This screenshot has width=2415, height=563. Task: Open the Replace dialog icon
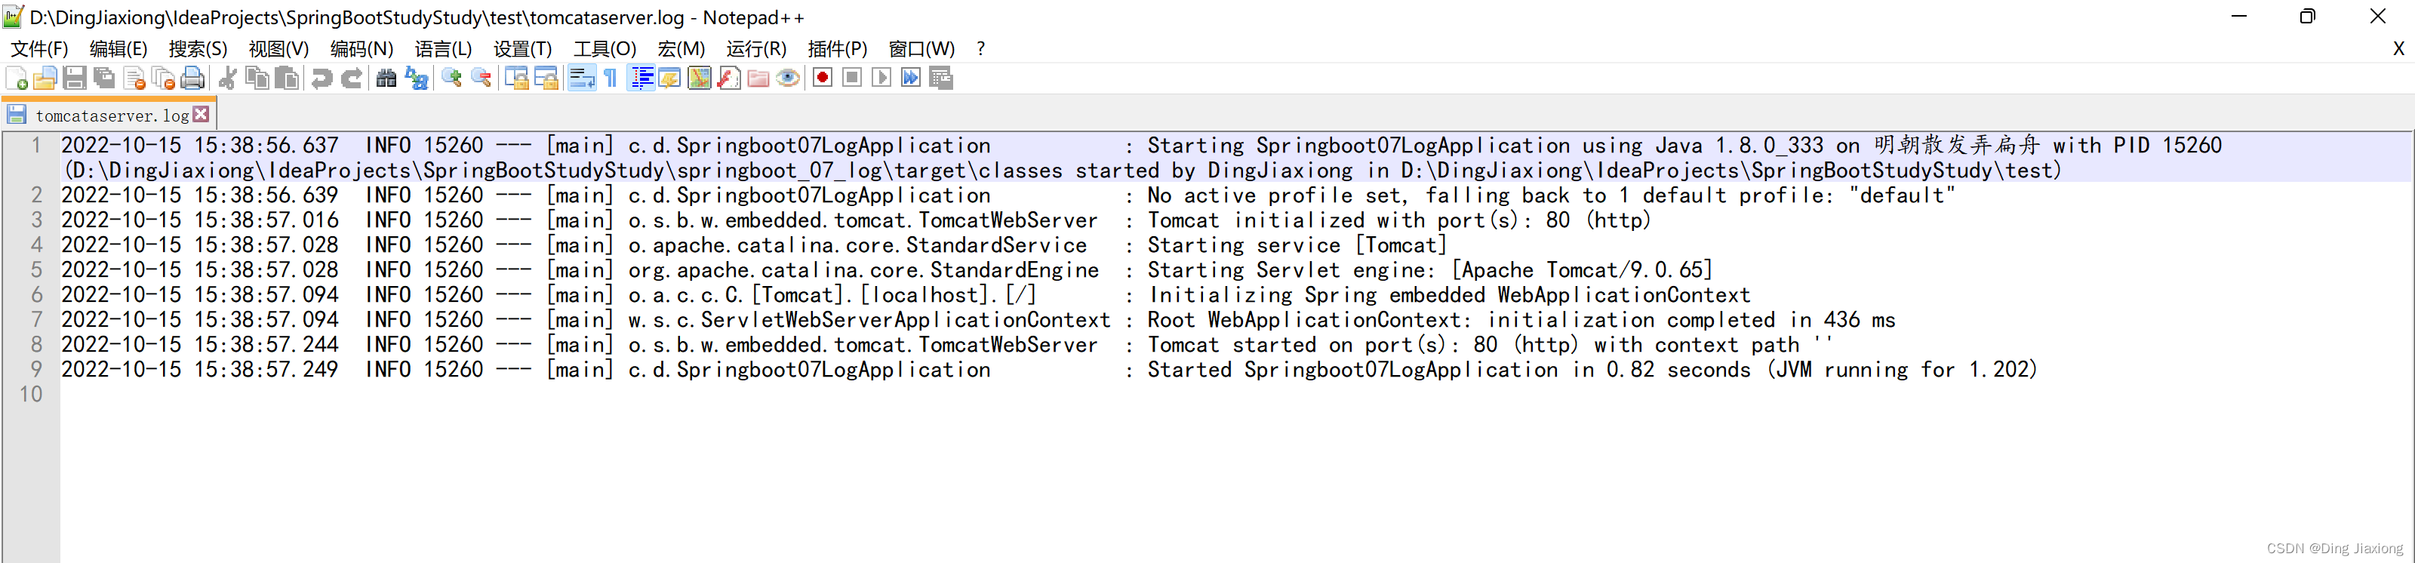[x=417, y=78]
